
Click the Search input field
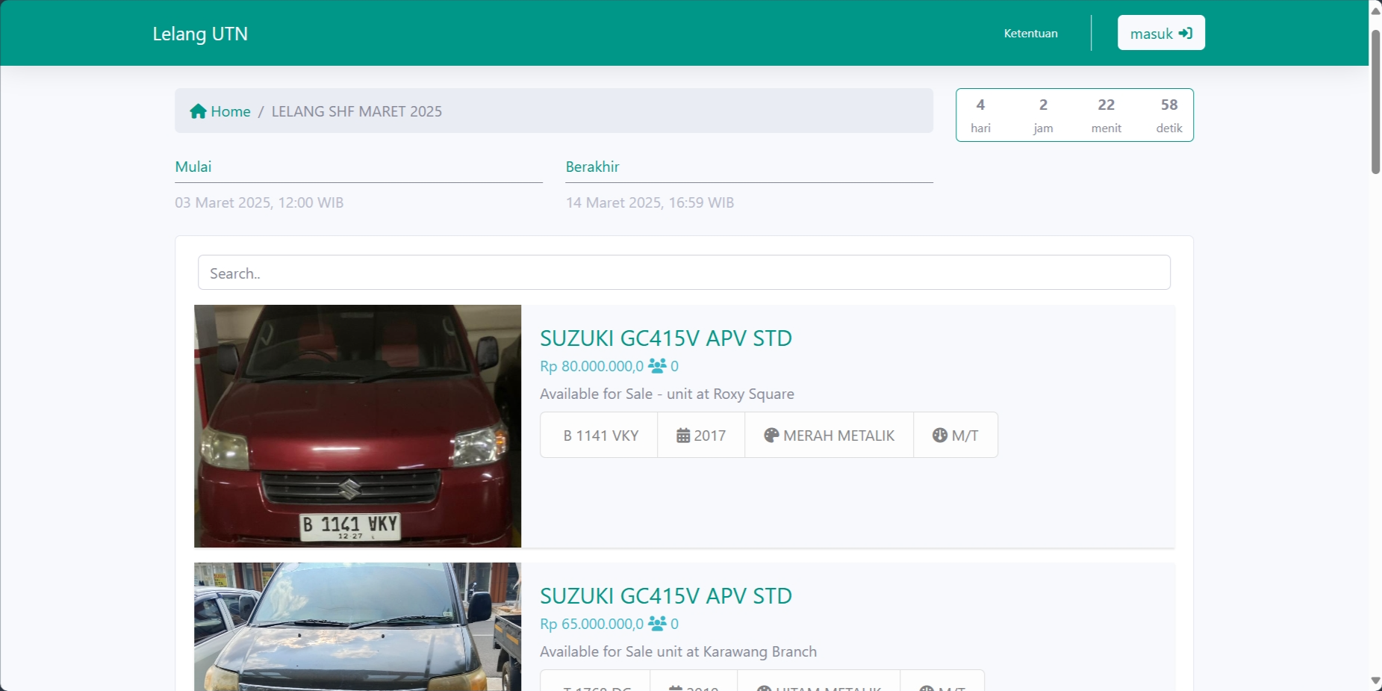point(683,273)
